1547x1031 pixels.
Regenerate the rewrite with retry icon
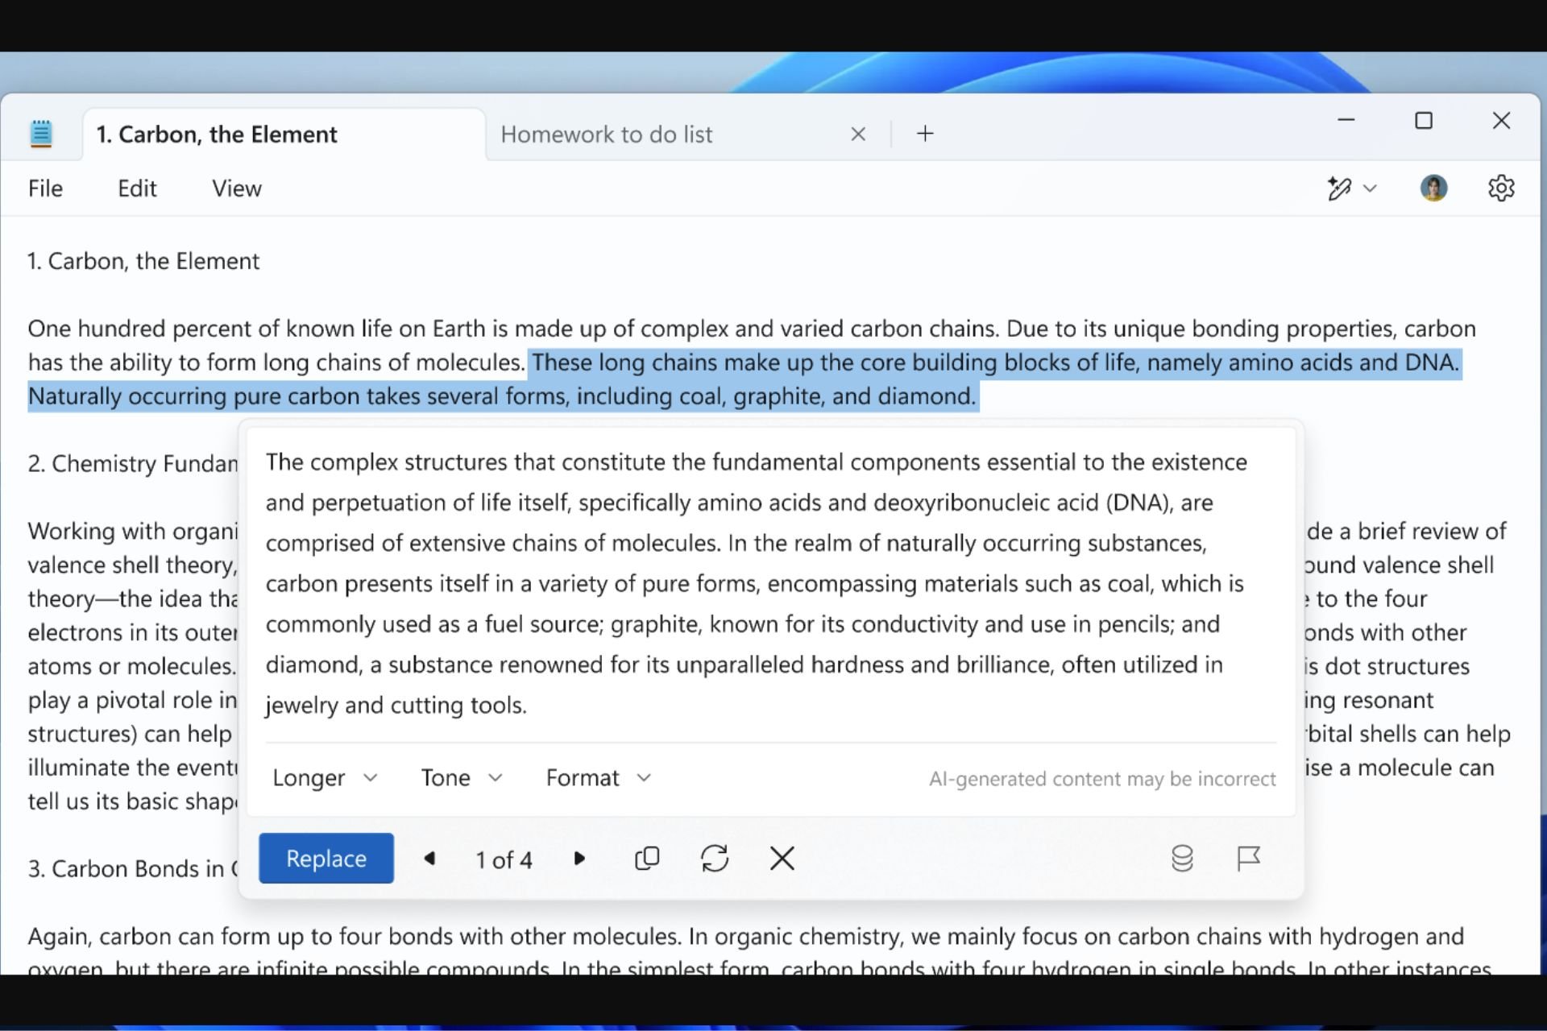tap(715, 859)
